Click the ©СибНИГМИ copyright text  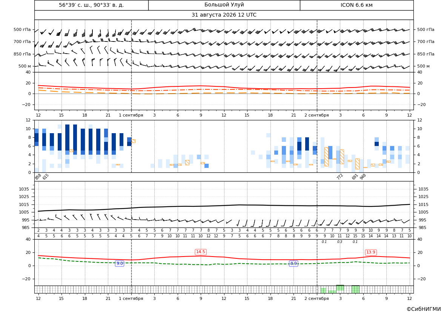click(x=424, y=309)
